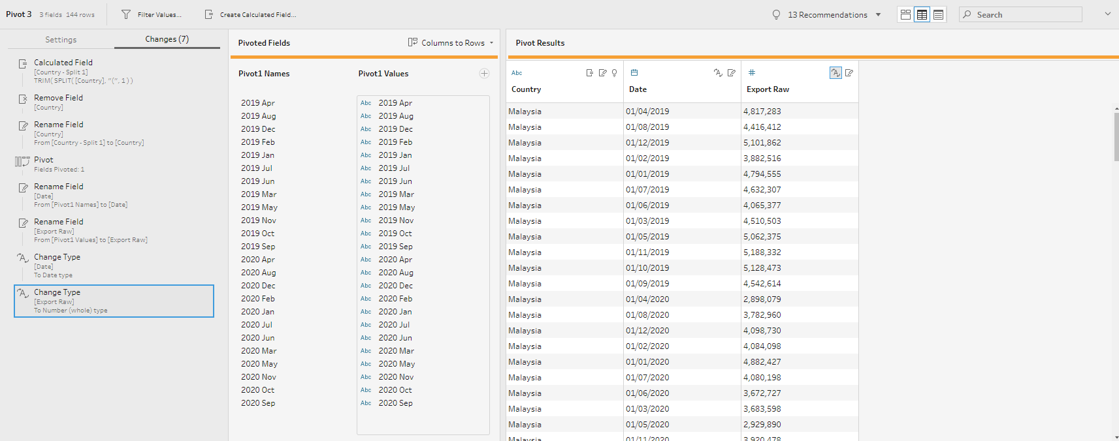Switch to the Settings tab
The height and width of the screenshot is (441, 1119).
61,40
